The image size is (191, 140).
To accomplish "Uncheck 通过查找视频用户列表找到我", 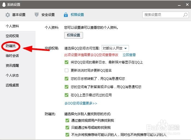I will pyautogui.click(x=67, y=121).
